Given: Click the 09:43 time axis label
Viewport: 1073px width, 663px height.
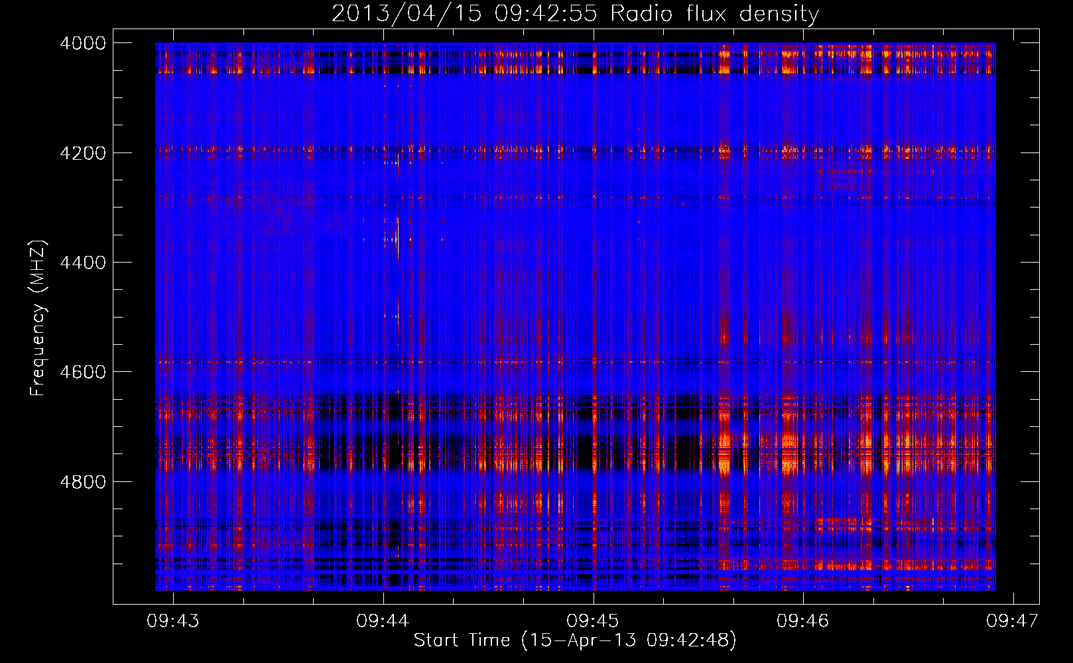Looking at the screenshot, I should coord(173,621).
